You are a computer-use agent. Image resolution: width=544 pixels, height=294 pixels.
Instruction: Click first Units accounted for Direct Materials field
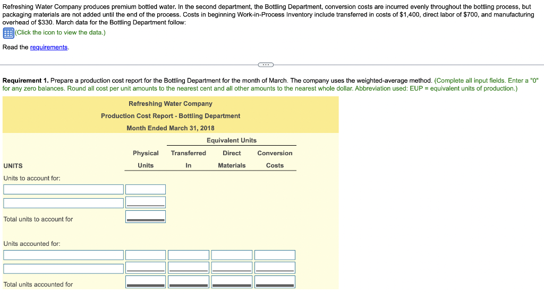coord(232,255)
